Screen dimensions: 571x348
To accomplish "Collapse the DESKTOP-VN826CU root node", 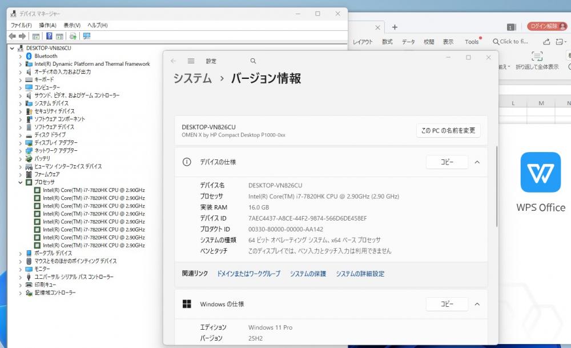I will 12,48.
